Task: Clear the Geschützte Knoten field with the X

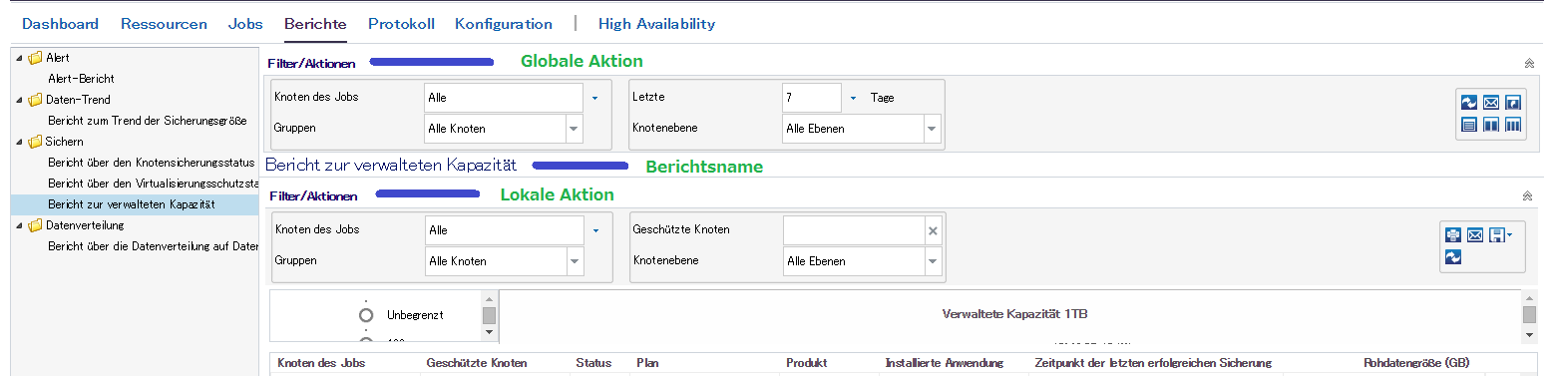Action: coord(934,230)
